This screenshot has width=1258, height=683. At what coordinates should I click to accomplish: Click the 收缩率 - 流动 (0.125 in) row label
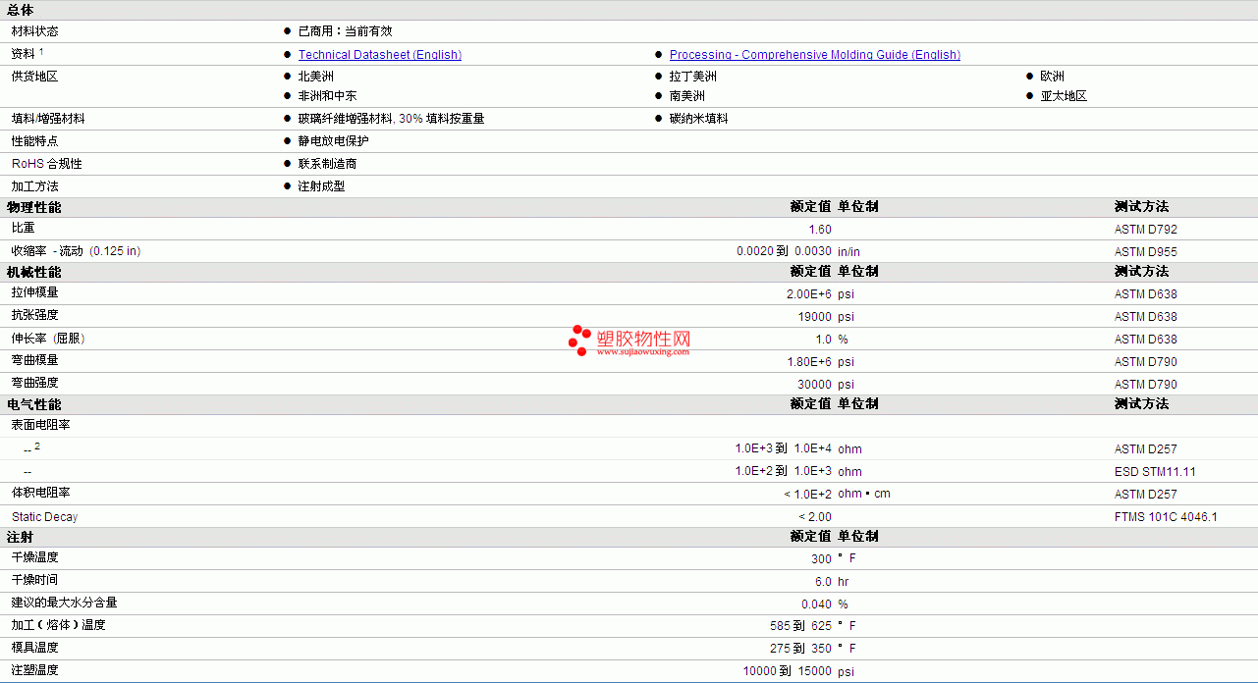(76, 251)
